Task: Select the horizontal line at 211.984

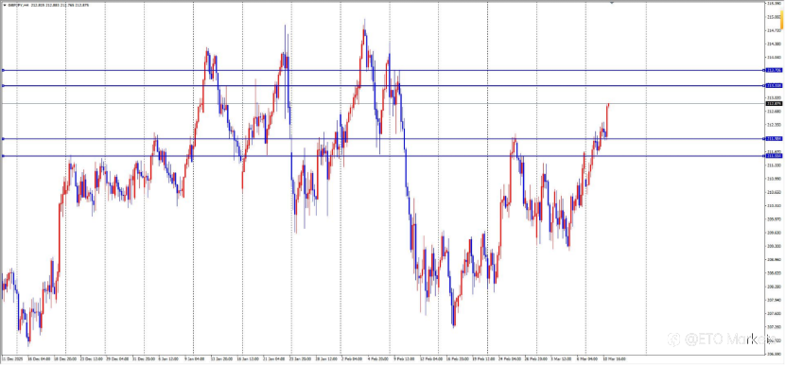Action: (383, 138)
